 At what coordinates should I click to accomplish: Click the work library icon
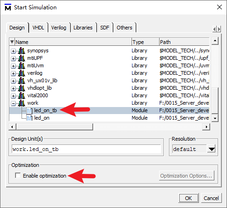click(22, 103)
